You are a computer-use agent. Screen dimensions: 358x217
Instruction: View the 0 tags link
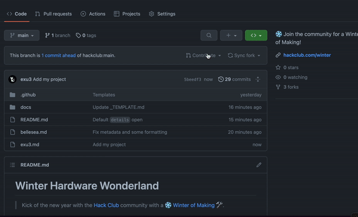(x=86, y=35)
